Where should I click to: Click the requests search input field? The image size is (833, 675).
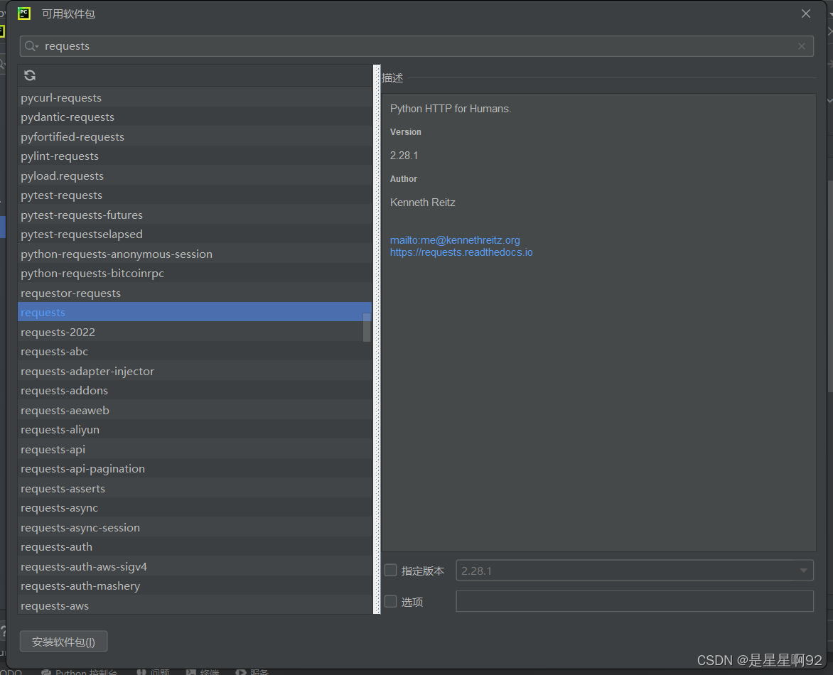pos(416,46)
